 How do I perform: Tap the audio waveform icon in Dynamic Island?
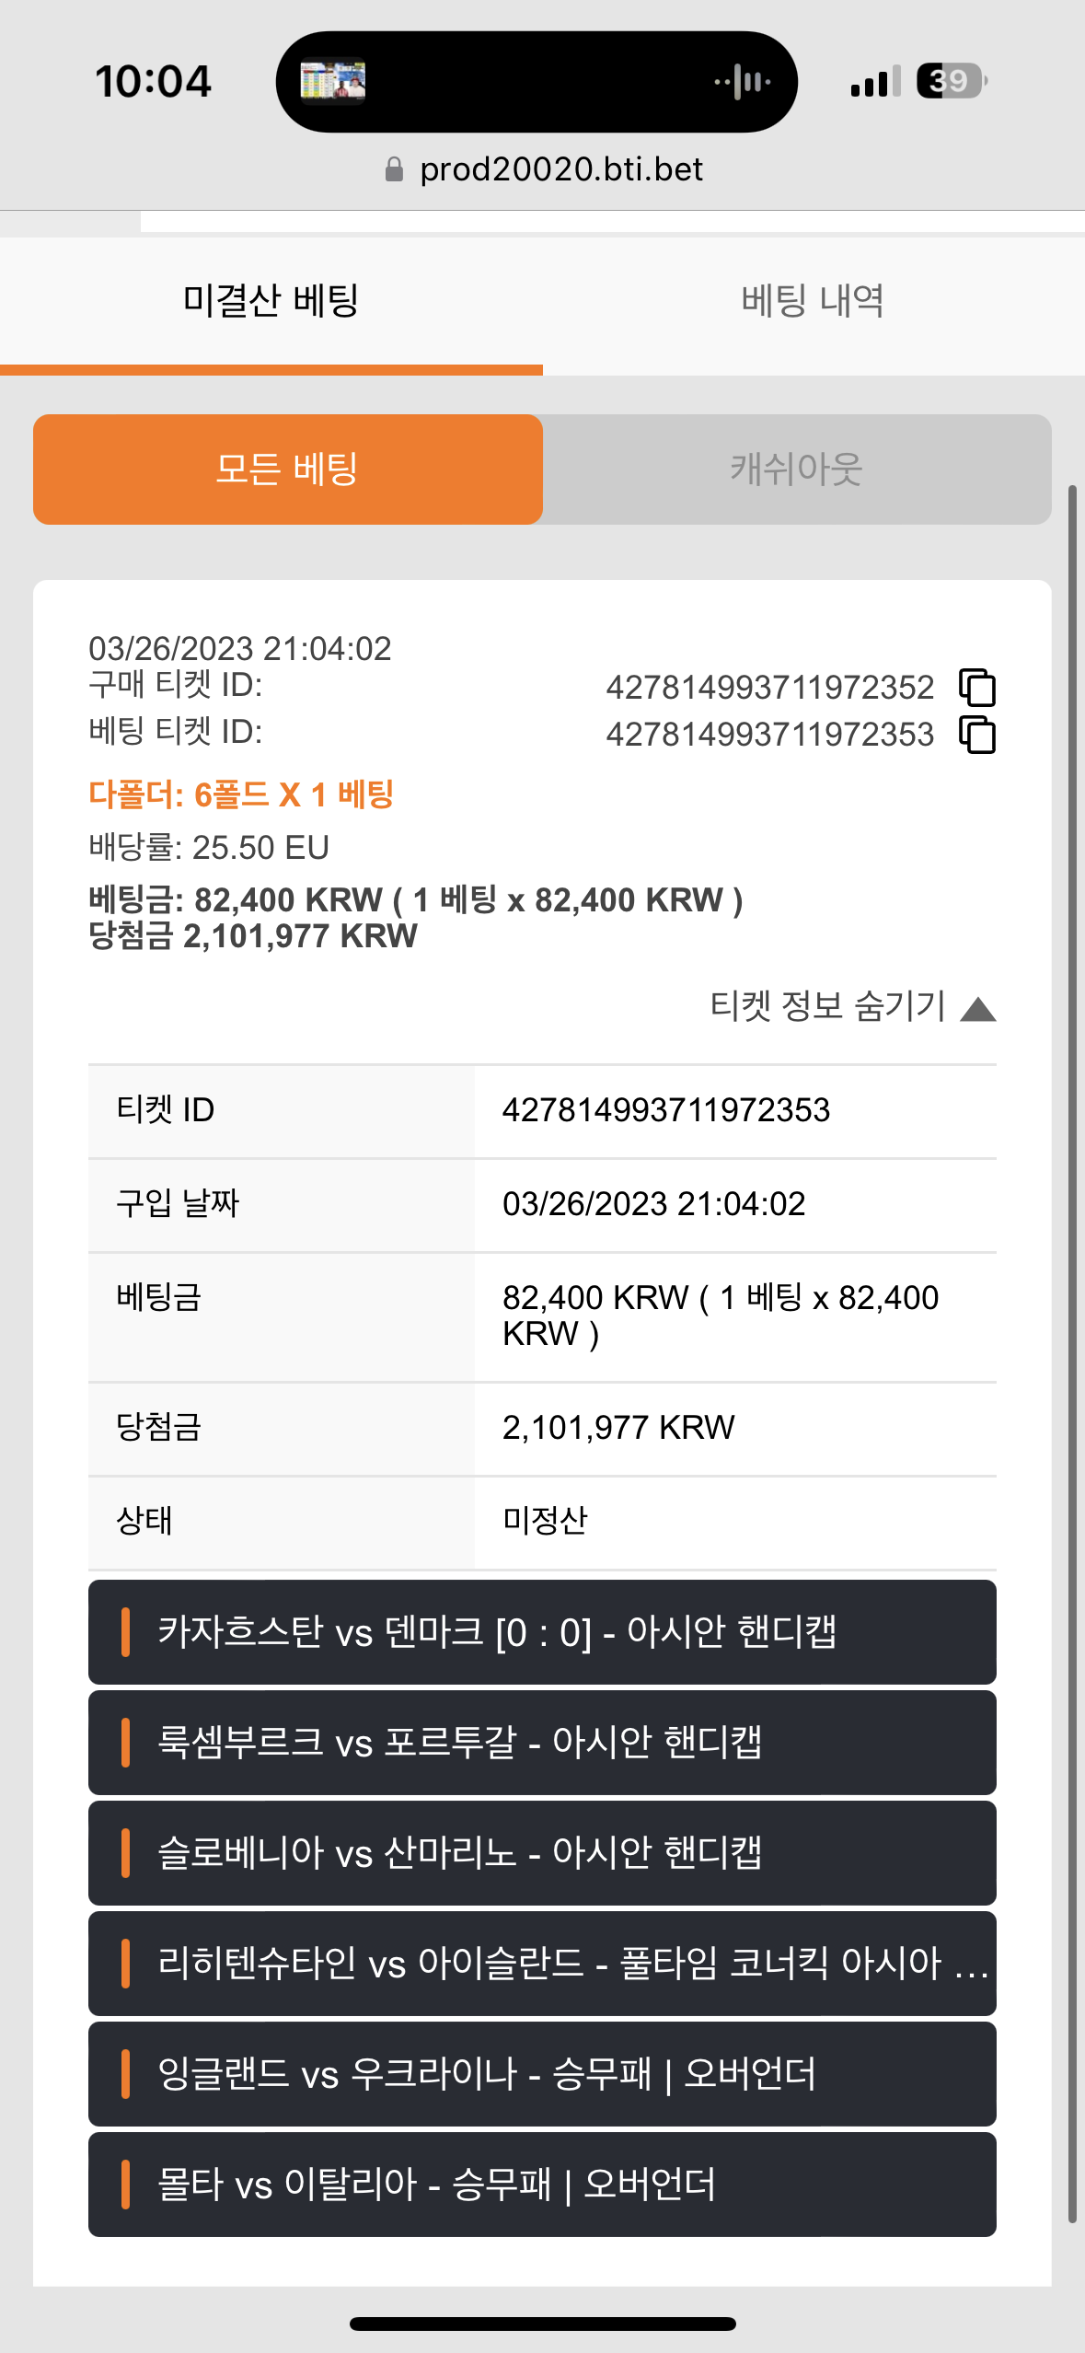[744, 82]
